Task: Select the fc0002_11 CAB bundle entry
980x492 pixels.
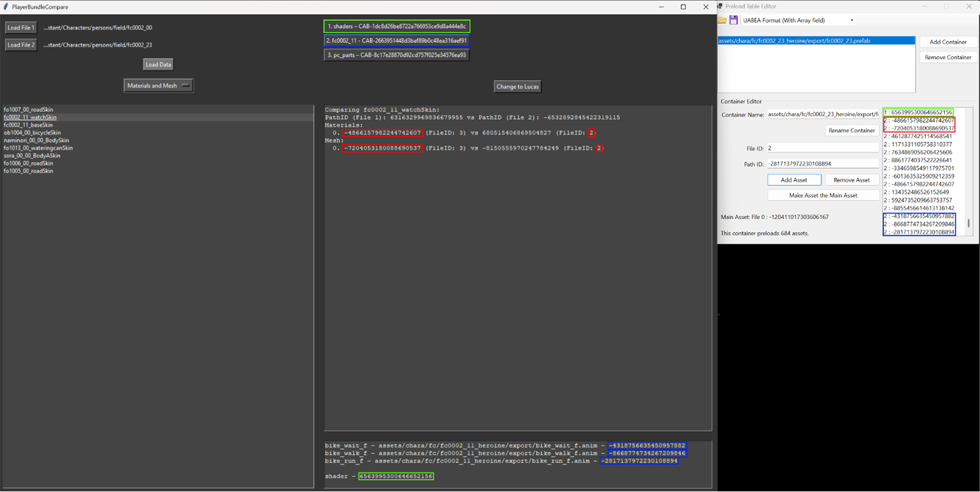Action: pos(397,40)
